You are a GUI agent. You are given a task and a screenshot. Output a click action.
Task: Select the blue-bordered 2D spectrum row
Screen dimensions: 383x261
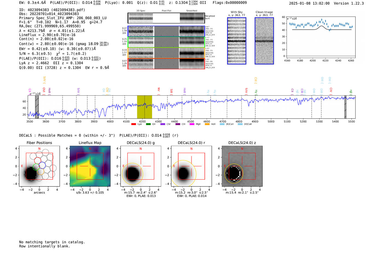tap(166, 31)
